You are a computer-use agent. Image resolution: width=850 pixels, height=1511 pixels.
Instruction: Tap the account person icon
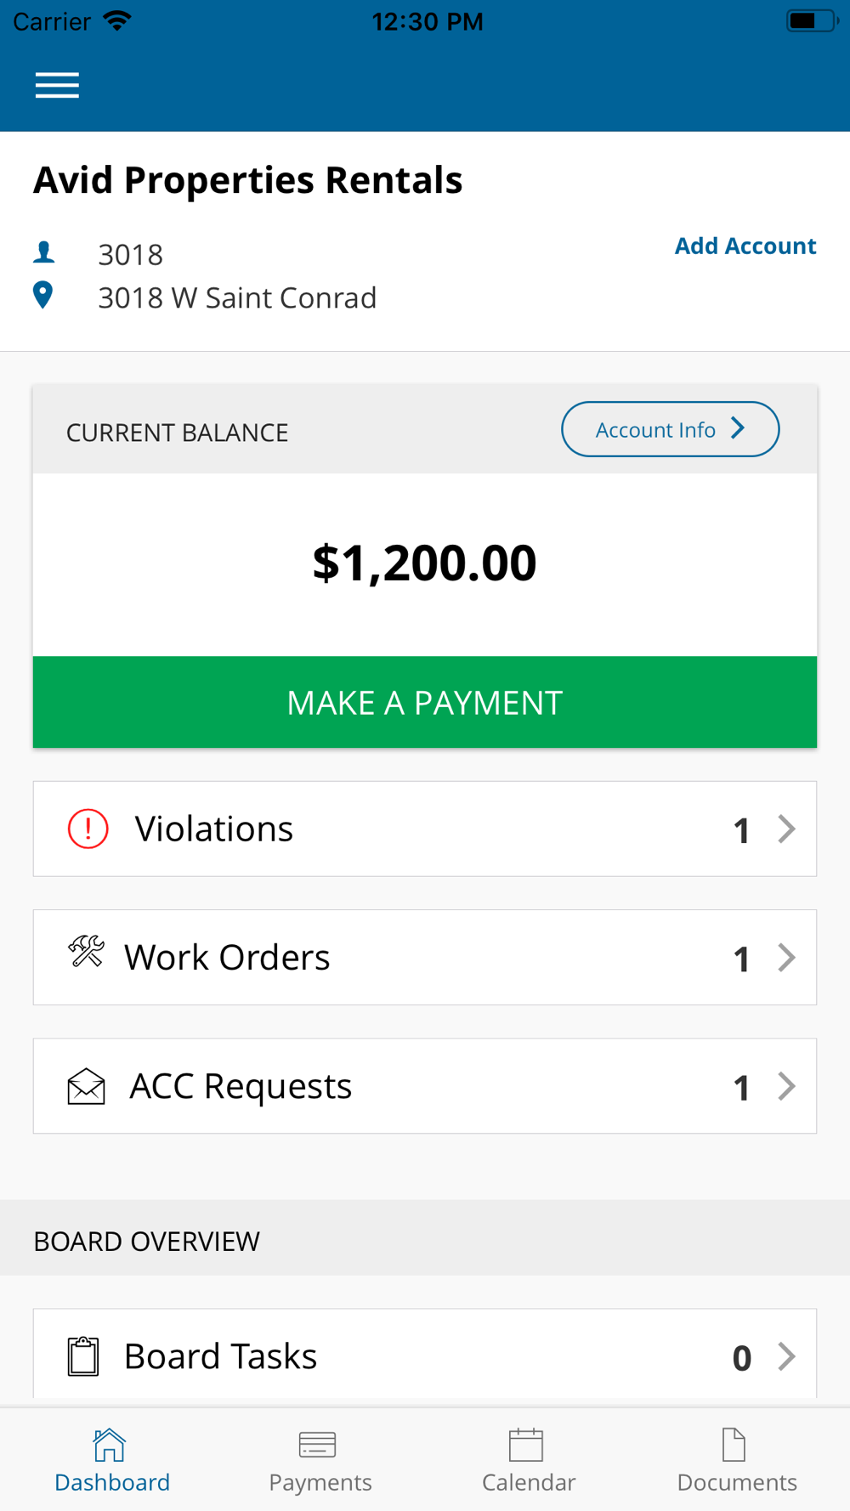[44, 252]
